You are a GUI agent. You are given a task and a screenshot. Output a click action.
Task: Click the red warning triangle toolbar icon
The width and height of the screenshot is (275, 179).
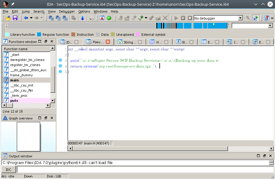click(x=102, y=18)
